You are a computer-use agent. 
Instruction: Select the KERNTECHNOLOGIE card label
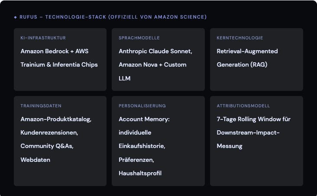click(x=239, y=38)
